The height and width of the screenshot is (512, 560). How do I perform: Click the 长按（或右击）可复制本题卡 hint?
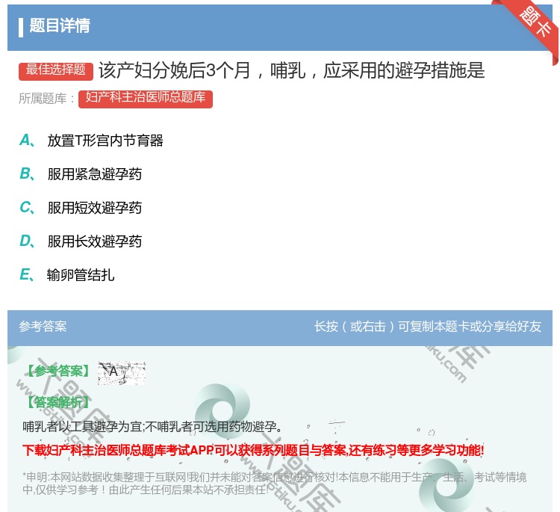tap(428, 327)
